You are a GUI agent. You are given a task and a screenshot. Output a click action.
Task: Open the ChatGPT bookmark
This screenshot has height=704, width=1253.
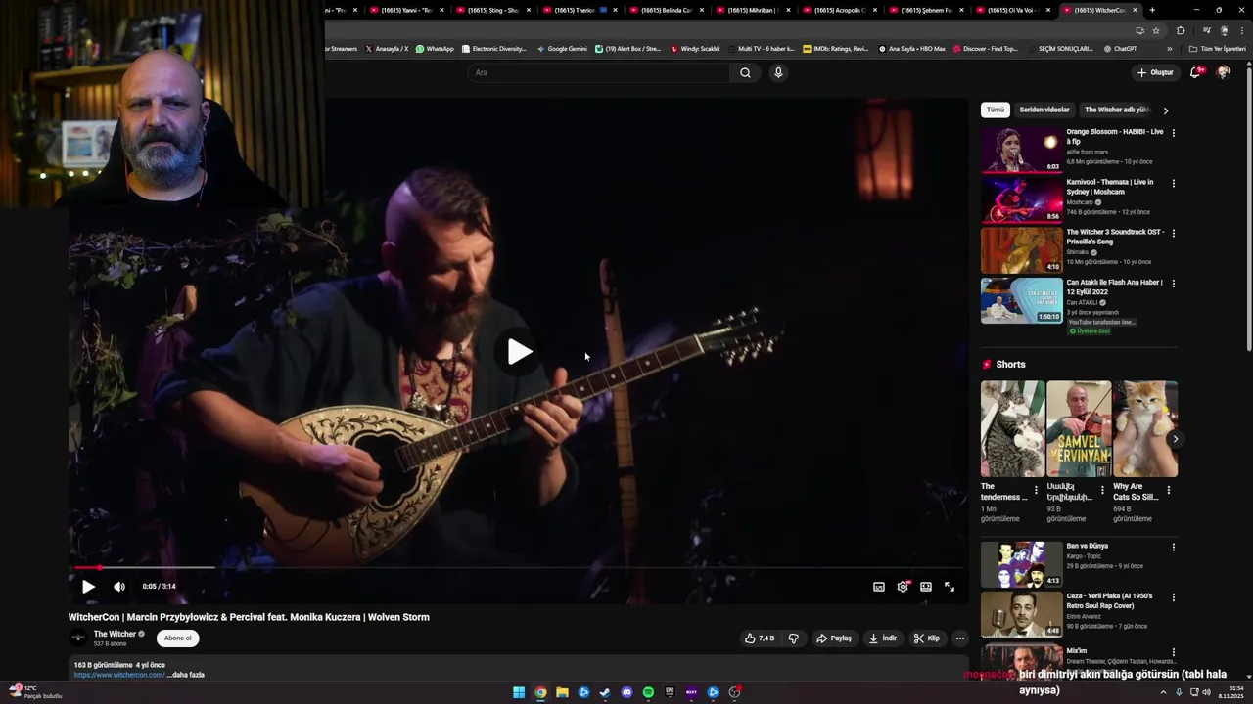click(1120, 49)
